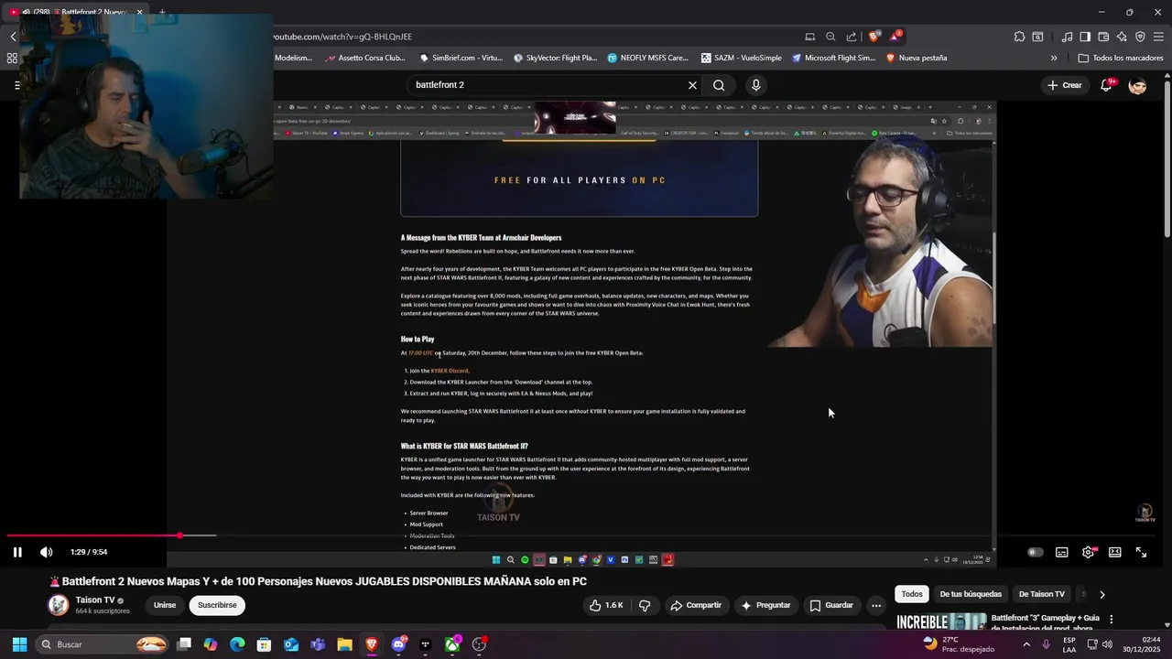Open Brave Wallet icon

click(x=1103, y=37)
